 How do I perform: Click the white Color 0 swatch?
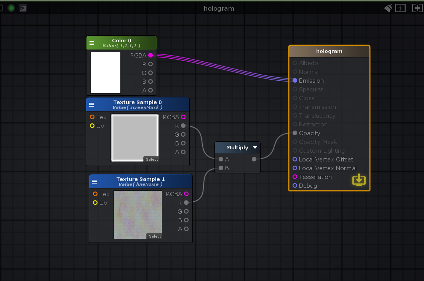(x=106, y=73)
